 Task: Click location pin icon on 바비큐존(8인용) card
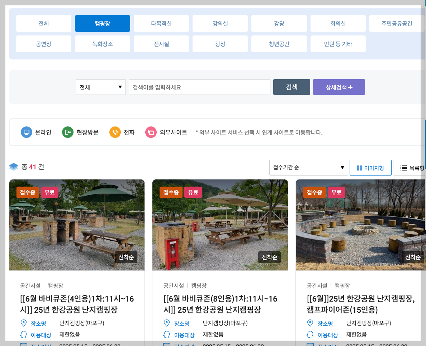[x=167, y=323]
